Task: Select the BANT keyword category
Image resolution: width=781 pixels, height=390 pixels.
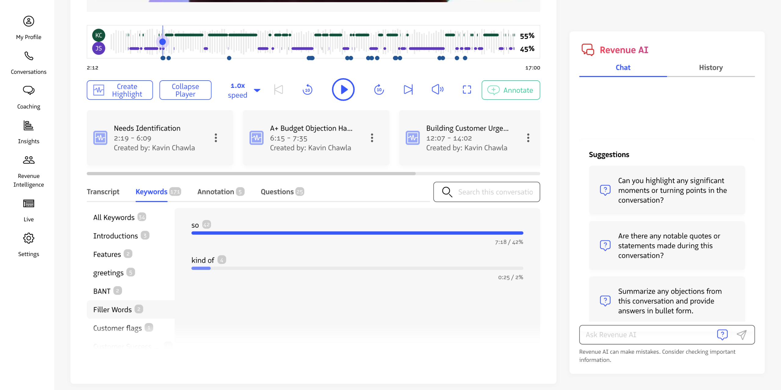Action: click(x=102, y=291)
